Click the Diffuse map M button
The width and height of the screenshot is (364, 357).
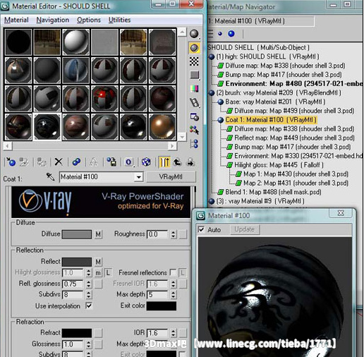click(x=98, y=234)
